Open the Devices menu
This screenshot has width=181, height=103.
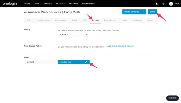pos(48,4)
